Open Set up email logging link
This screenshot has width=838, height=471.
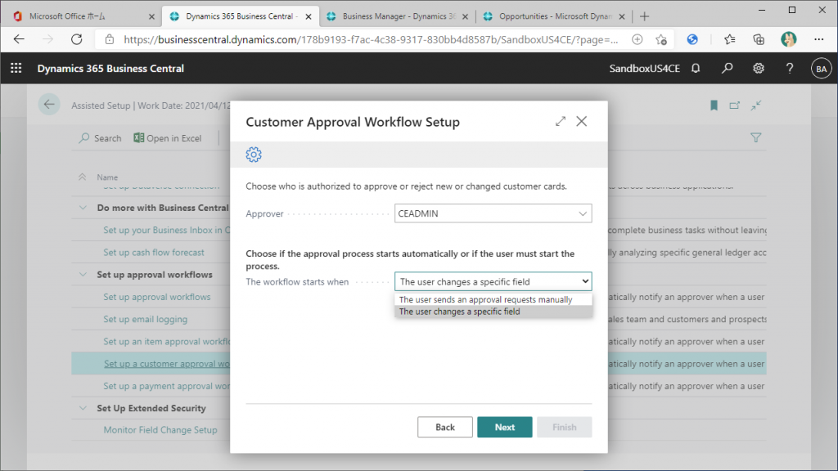146,320
